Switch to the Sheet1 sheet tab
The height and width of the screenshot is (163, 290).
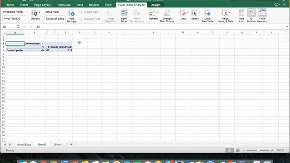coord(58,144)
